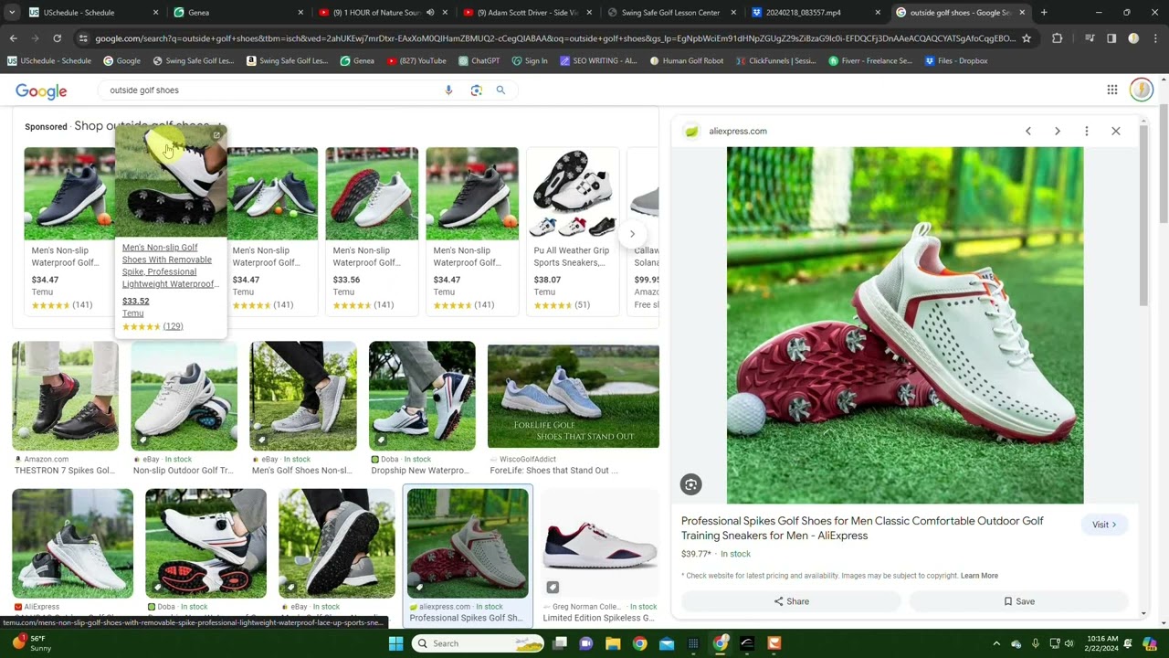This screenshot has height=658, width=1169.
Task: Open the Files - Dropbox bookmark
Action: click(x=956, y=61)
